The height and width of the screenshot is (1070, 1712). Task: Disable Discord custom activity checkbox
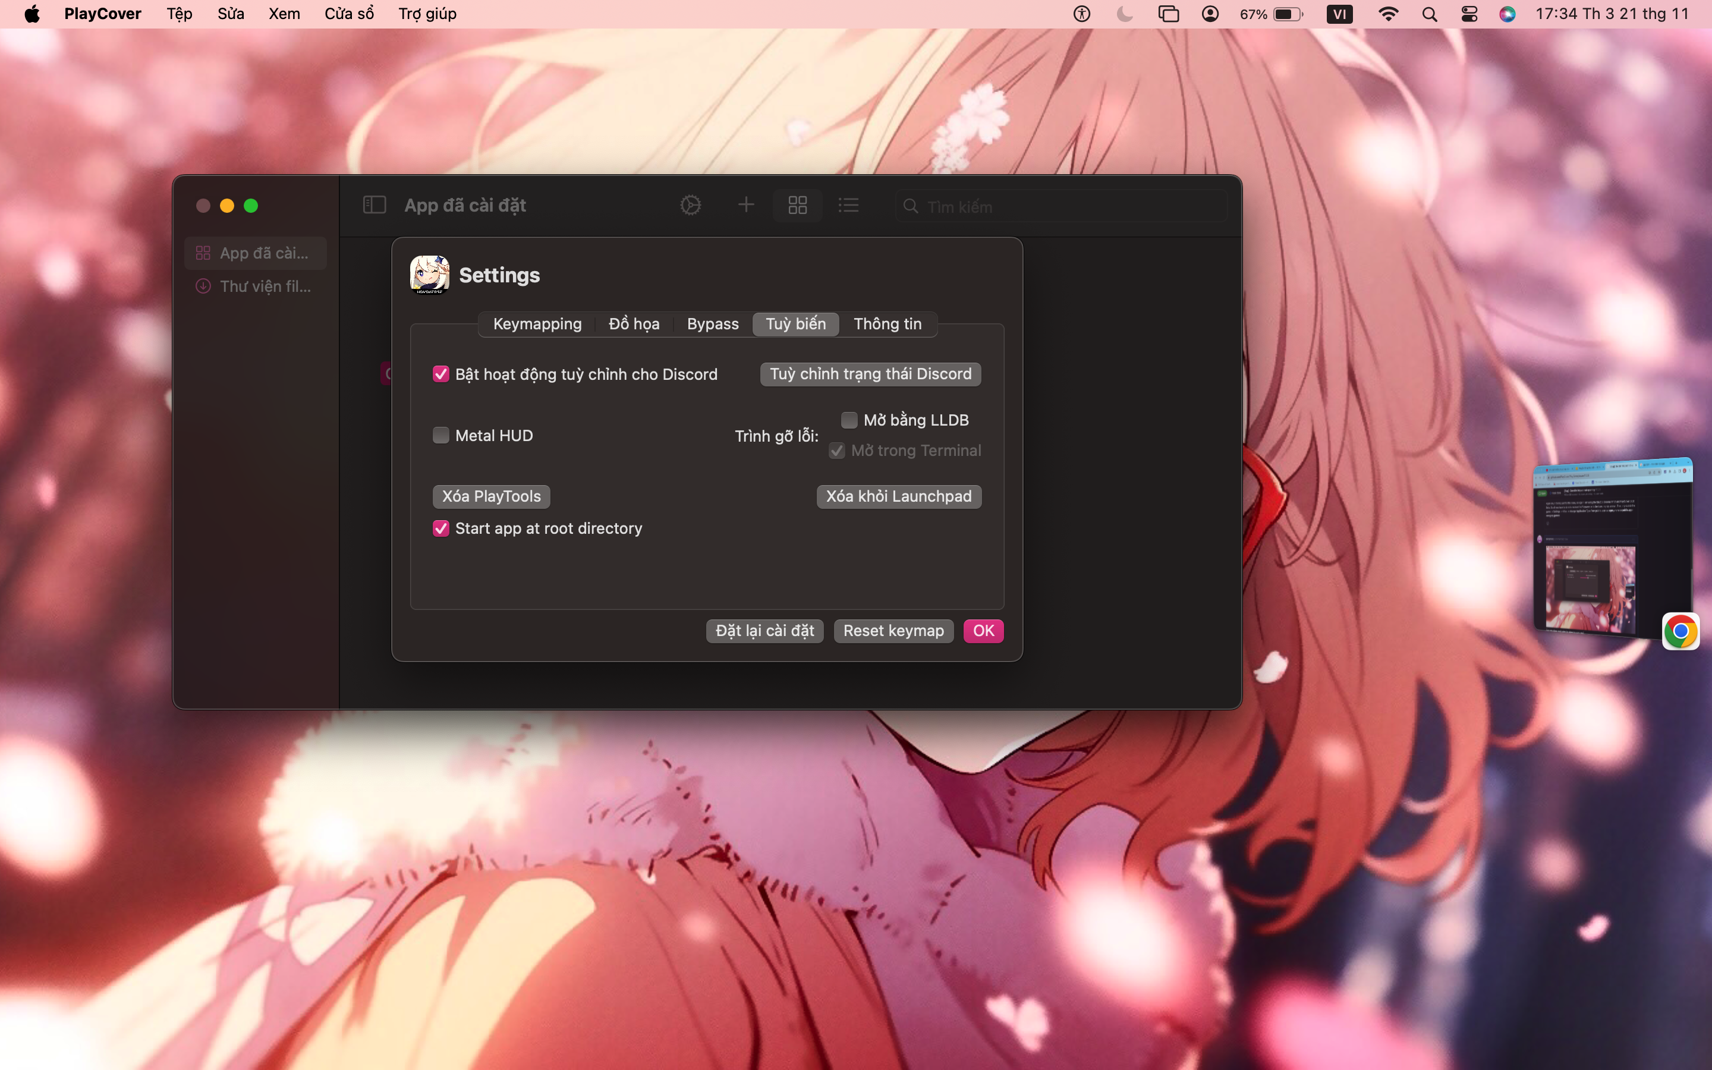coord(440,374)
